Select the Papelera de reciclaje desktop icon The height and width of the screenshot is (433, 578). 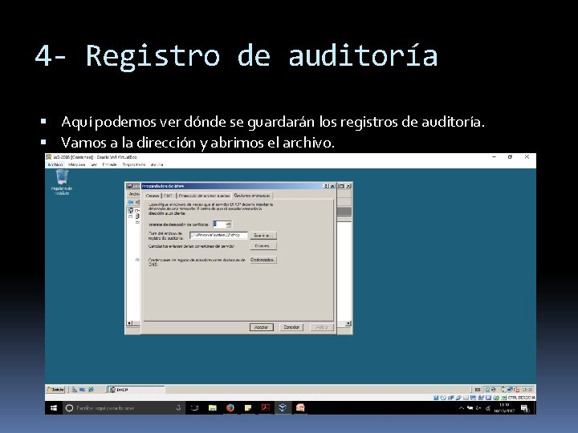pyautogui.click(x=62, y=182)
